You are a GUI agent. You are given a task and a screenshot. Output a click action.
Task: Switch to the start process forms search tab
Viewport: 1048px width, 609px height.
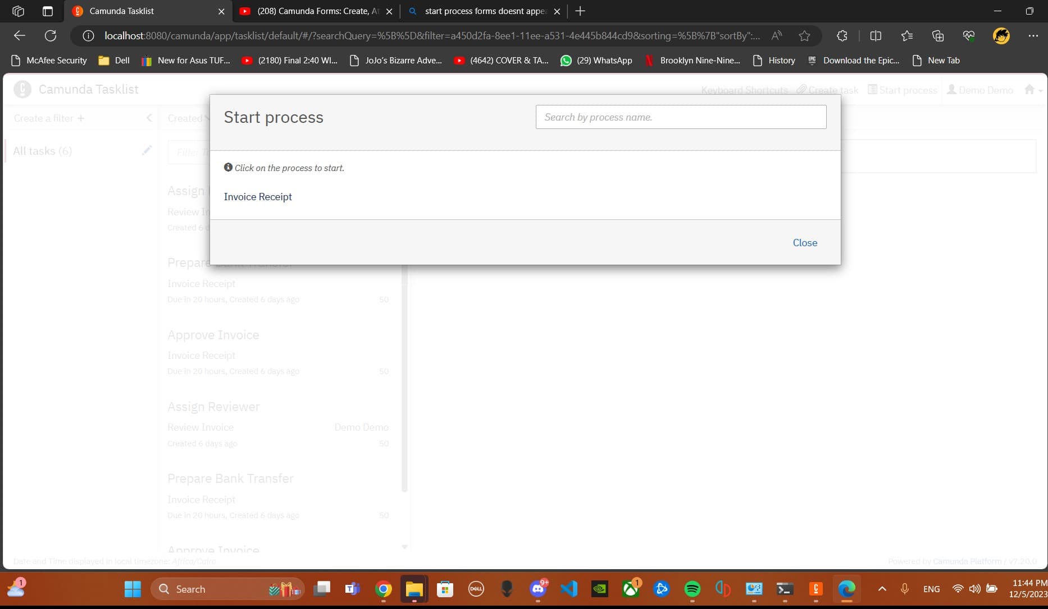click(x=484, y=11)
